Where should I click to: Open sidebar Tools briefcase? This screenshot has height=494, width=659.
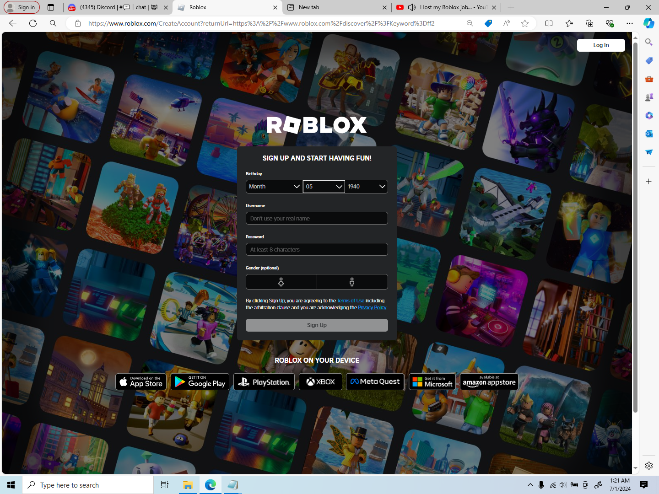(x=649, y=79)
